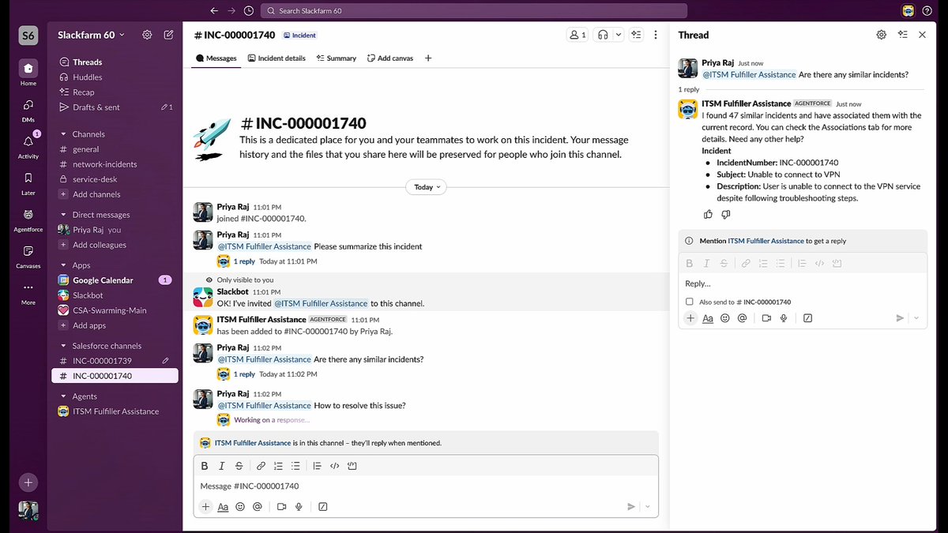Open channel more actions menu (three dots)
This screenshot has height=533, width=948.
point(656,35)
